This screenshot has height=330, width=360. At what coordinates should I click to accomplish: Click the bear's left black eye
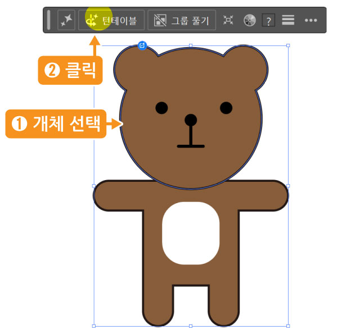tap(161, 108)
